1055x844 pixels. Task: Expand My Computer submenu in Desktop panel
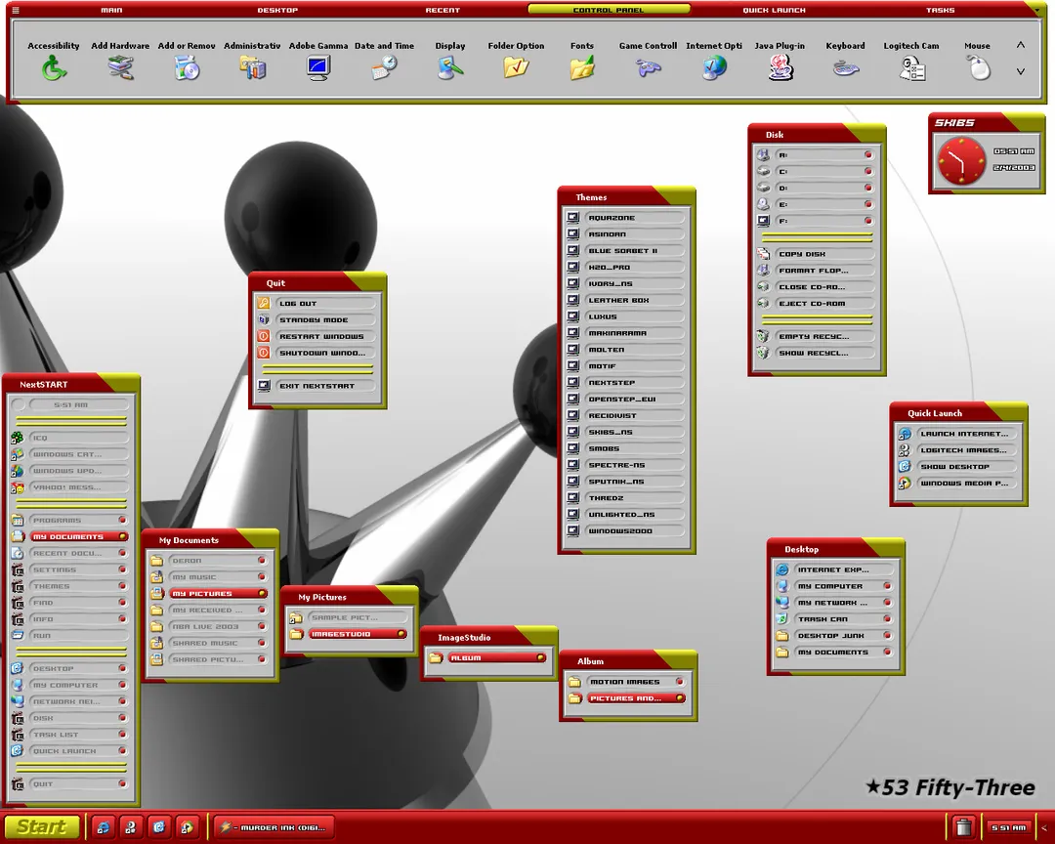pos(887,586)
